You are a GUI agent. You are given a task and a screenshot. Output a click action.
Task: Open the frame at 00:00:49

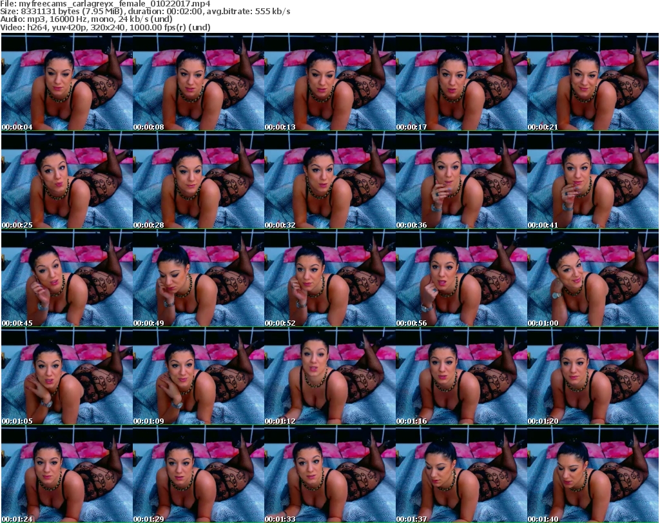point(199,278)
